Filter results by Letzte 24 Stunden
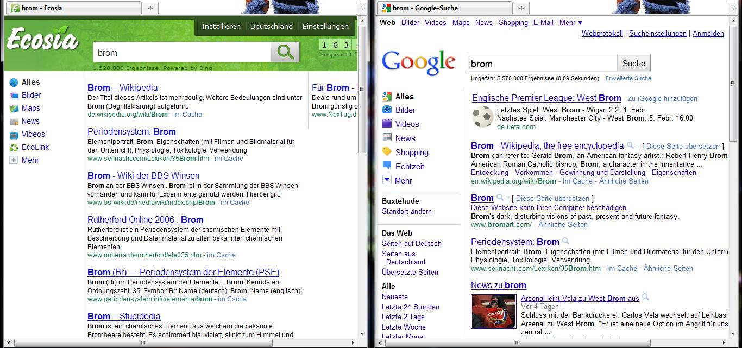 coord(411,307)
